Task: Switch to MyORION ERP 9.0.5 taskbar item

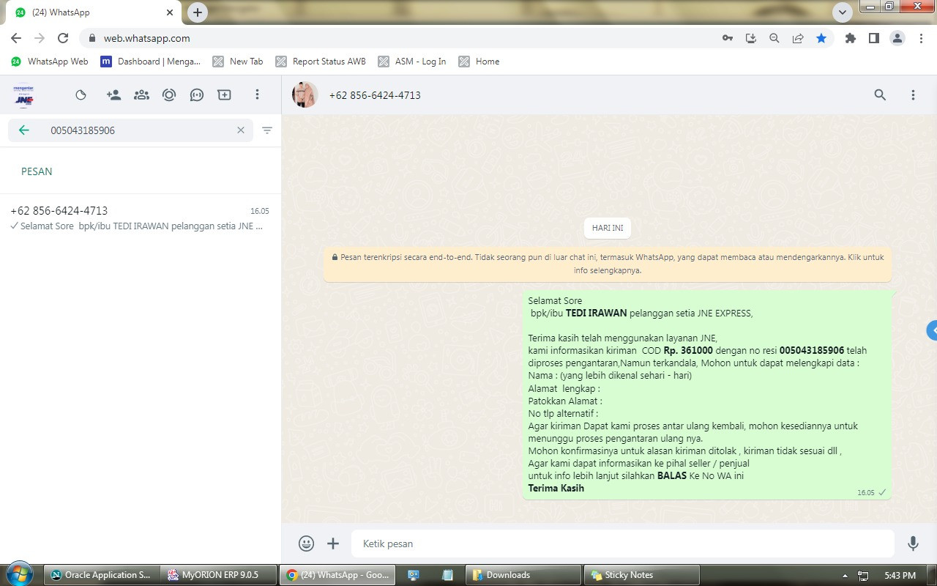Action: point(220,575)
